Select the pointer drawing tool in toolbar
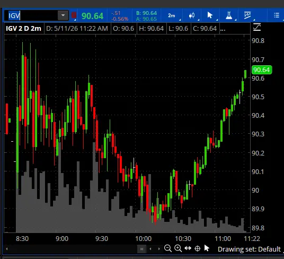 [x=210, y=15]
